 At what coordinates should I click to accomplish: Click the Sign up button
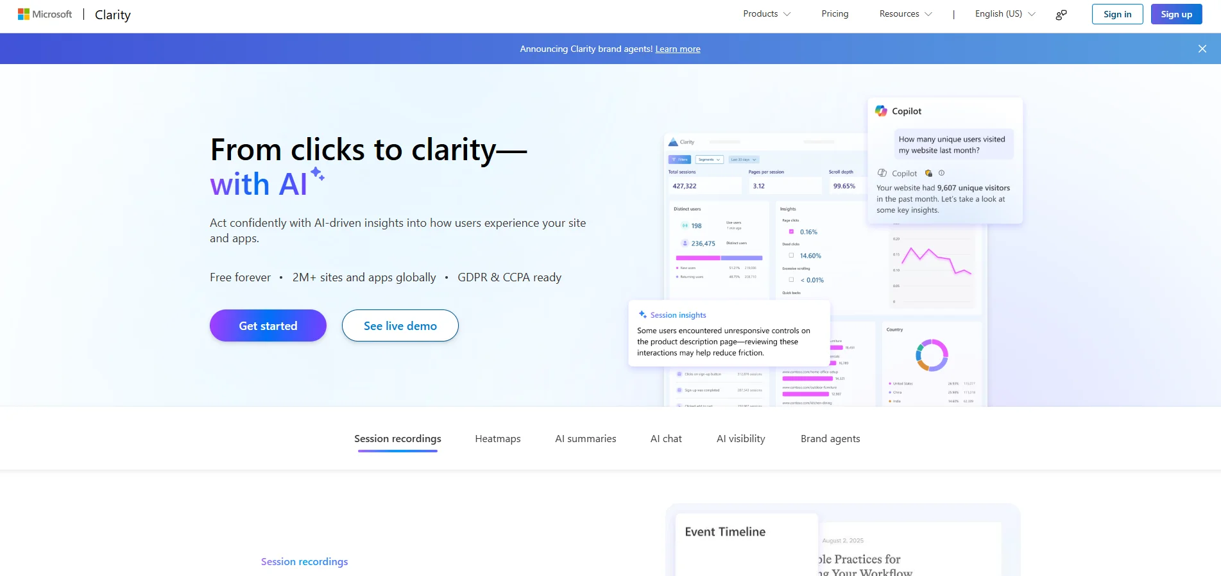tap(1176, 14)
